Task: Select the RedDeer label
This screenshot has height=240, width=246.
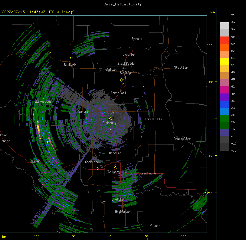Action: point(126,73)
